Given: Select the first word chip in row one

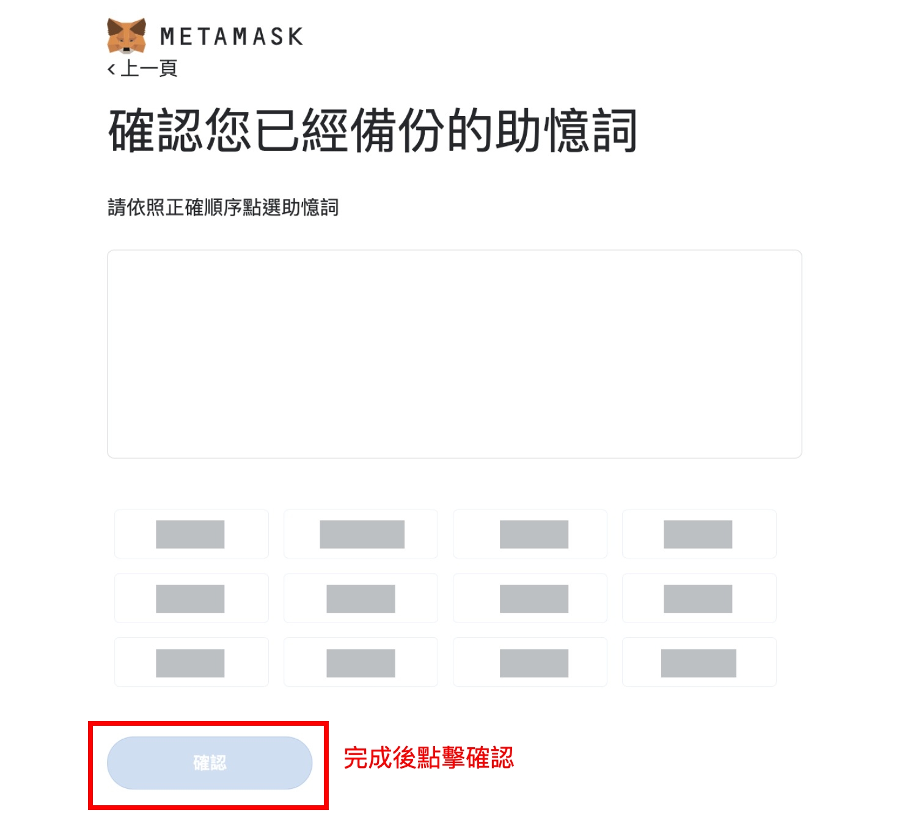Looking at the screenshot, I should [x=191, y=534].
